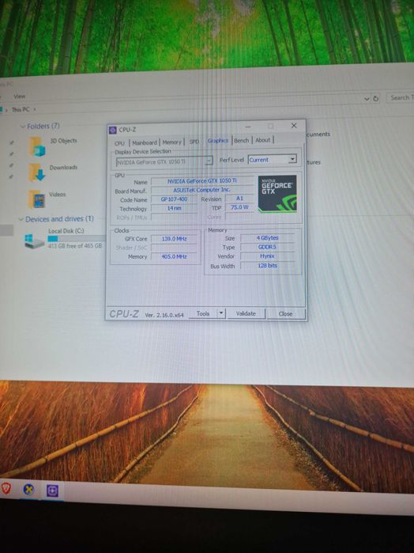414x553 pixels.
Task: Click the Code Name value GP107-400
Action: pos(174,199)
